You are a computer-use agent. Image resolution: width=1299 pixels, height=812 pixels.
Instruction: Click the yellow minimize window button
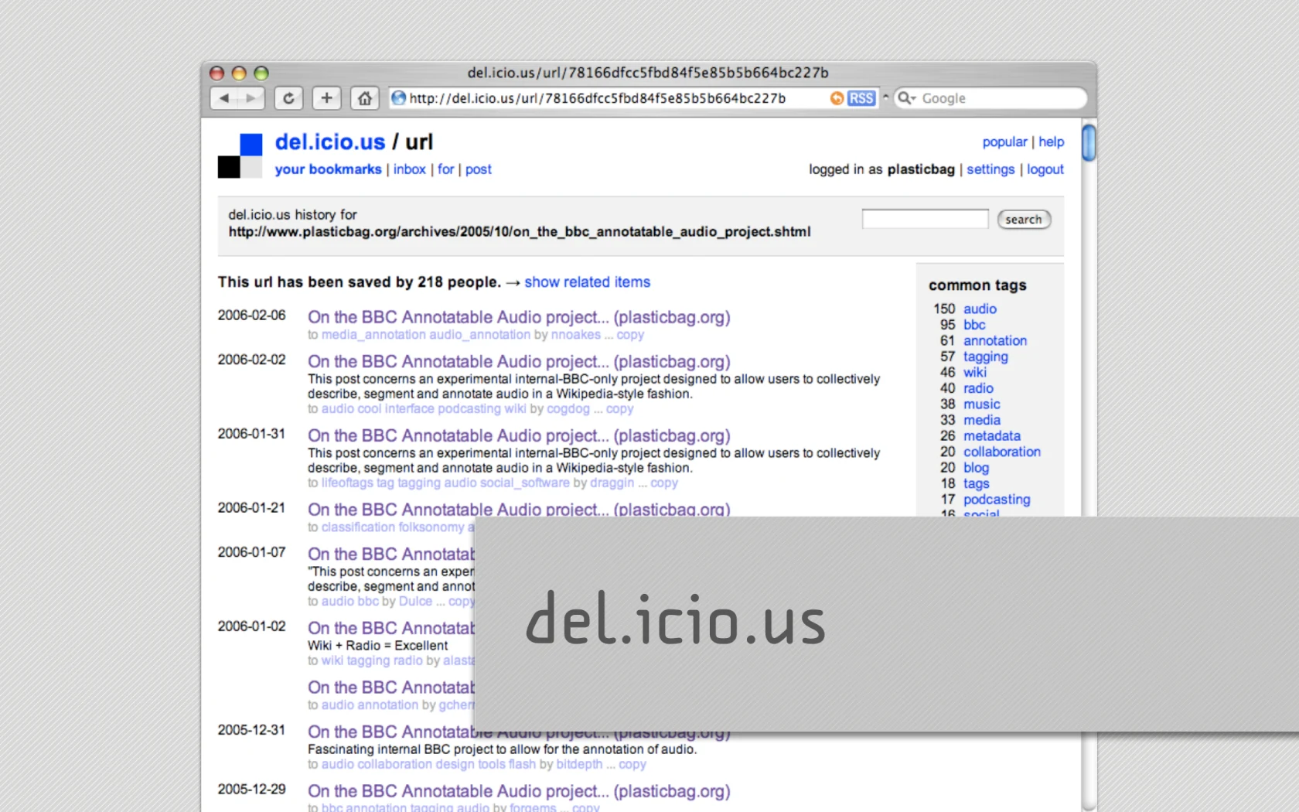(239, 73)
